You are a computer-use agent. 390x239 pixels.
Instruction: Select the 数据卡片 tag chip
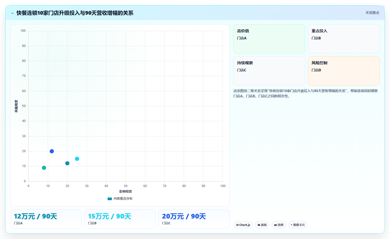coord(298,225)
